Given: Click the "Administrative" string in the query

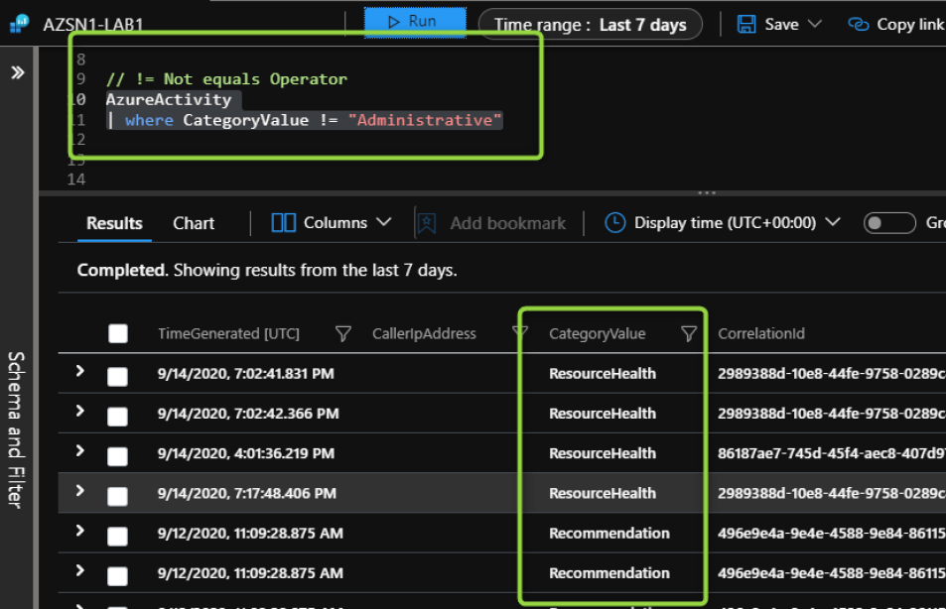Looking at the screenshot, I should (425, 120).
